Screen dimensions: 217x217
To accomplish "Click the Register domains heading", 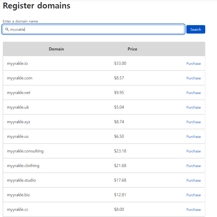I will pyautogui.click(x=37, y=6).
